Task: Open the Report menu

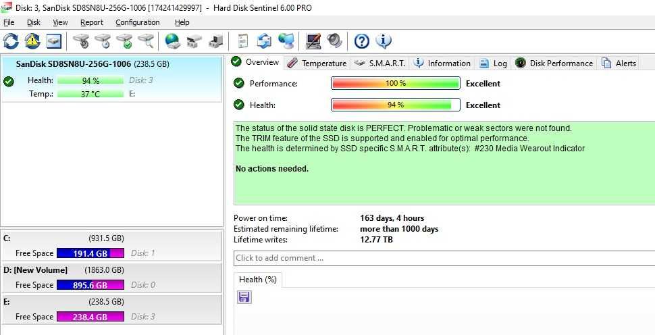Action: pos(91,22)
